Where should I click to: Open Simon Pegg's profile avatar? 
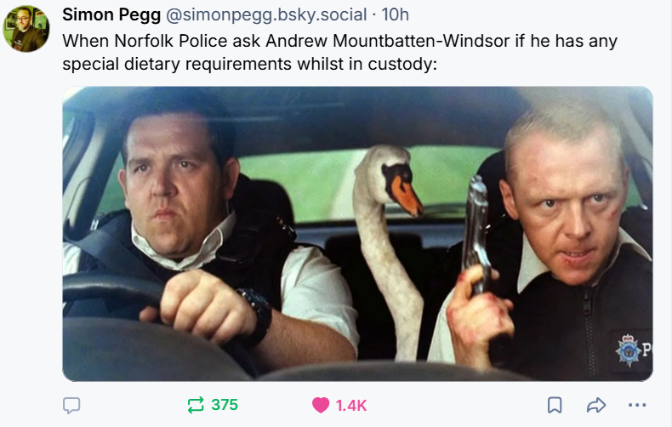pos(26,29)
